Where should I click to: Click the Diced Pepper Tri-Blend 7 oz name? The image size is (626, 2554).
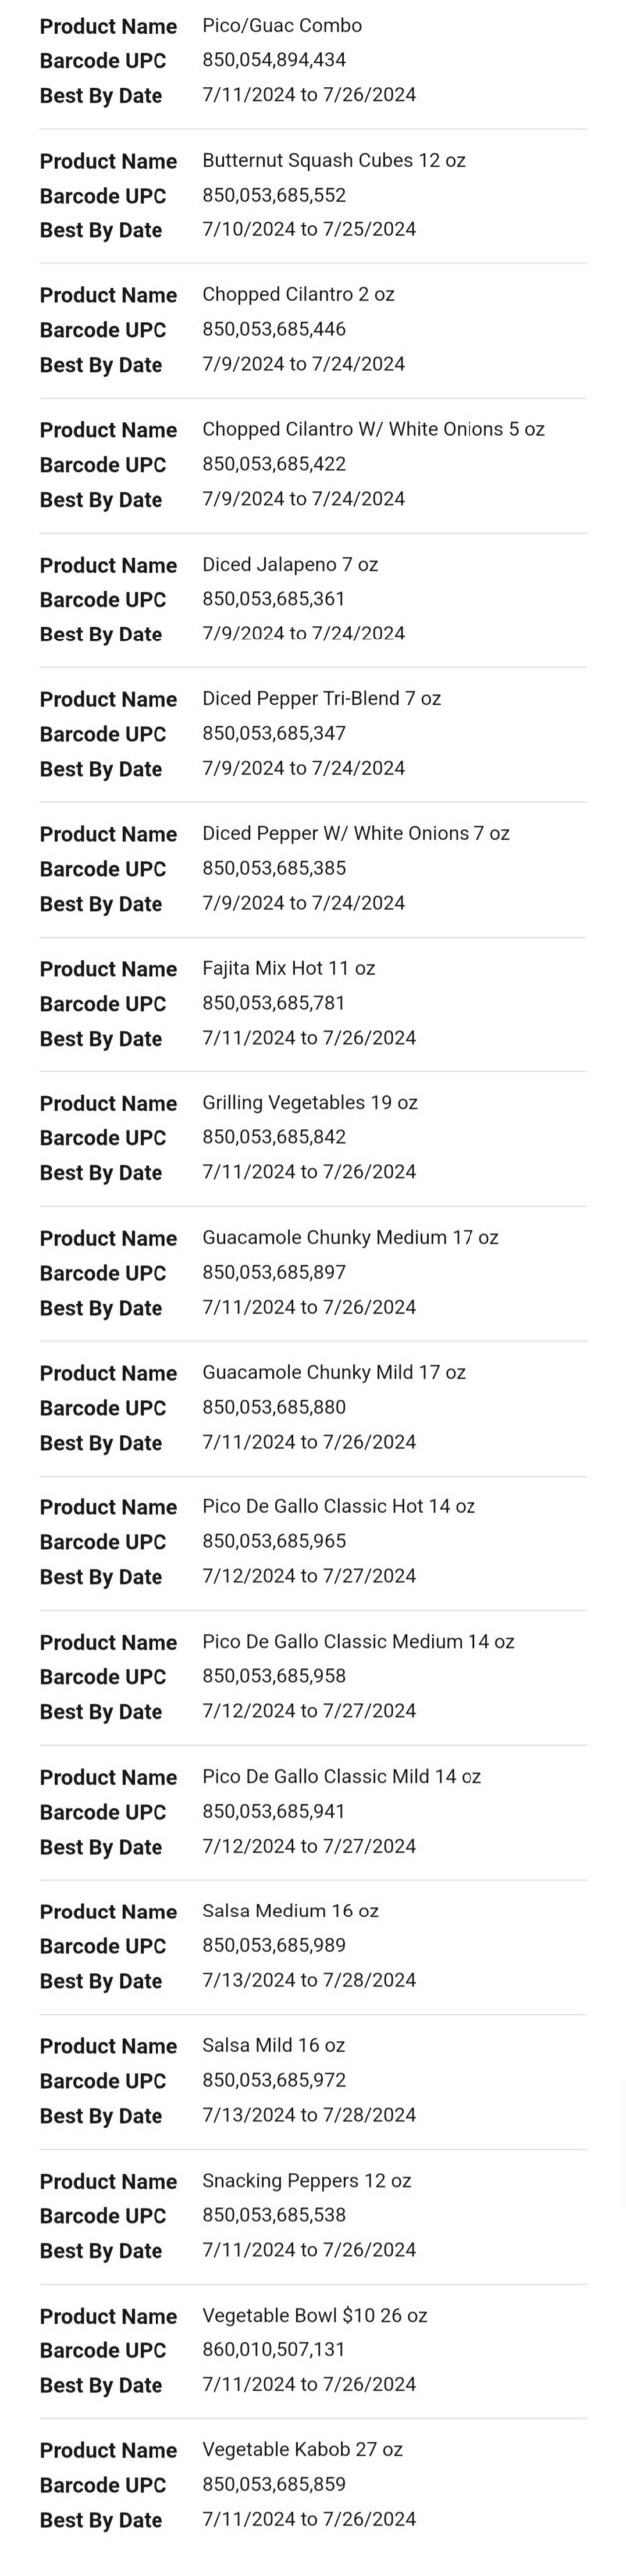tap(321, 699)
